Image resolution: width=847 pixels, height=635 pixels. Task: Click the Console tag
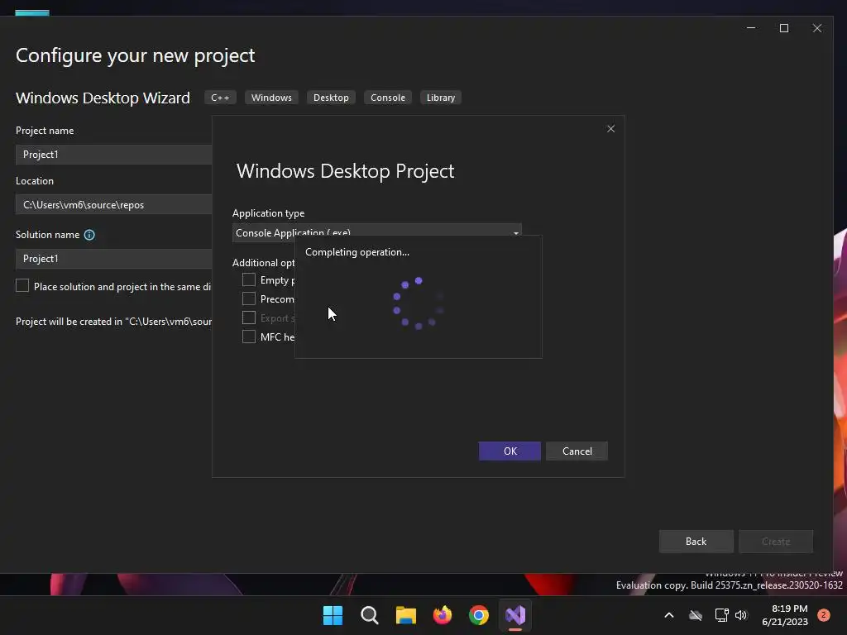(x=388, y=98)
